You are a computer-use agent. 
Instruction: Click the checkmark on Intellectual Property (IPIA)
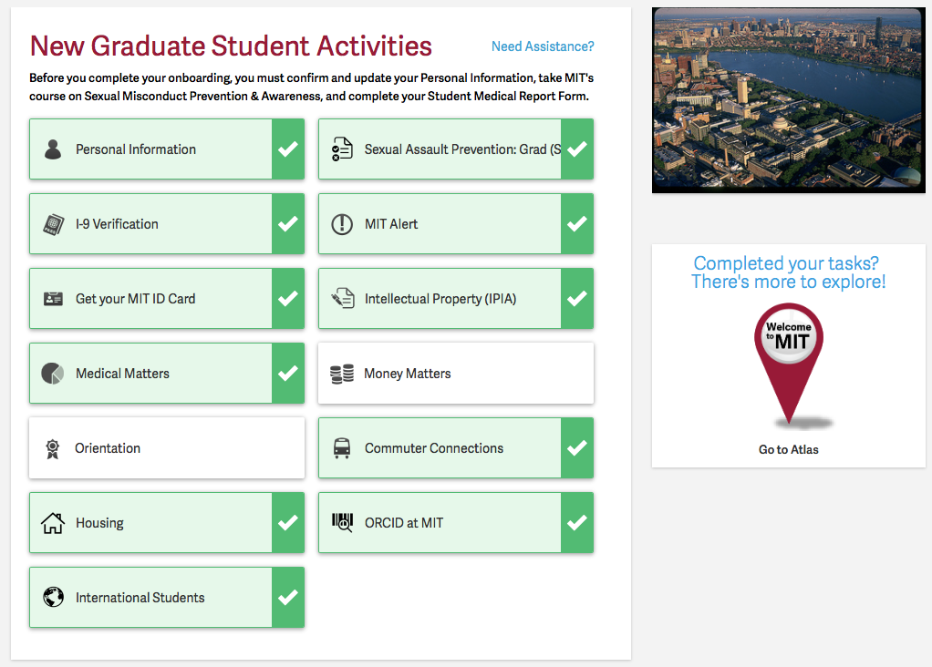(577, 298)
